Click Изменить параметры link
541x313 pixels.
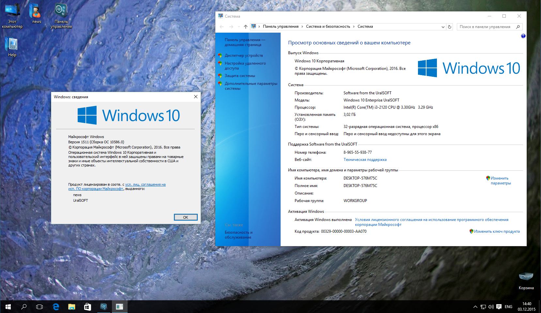(x=501, y=180)
